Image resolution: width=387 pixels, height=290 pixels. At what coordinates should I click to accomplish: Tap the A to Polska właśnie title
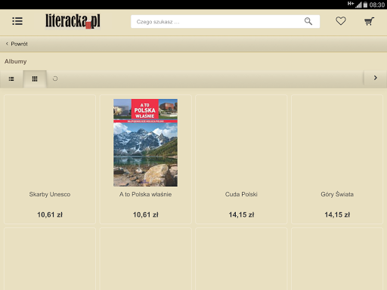tap(145, 194)
